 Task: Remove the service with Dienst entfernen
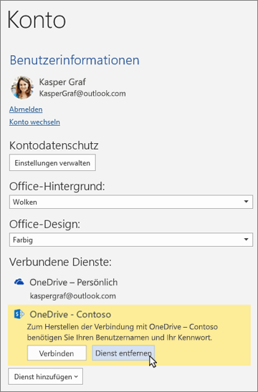pos(123,353)
